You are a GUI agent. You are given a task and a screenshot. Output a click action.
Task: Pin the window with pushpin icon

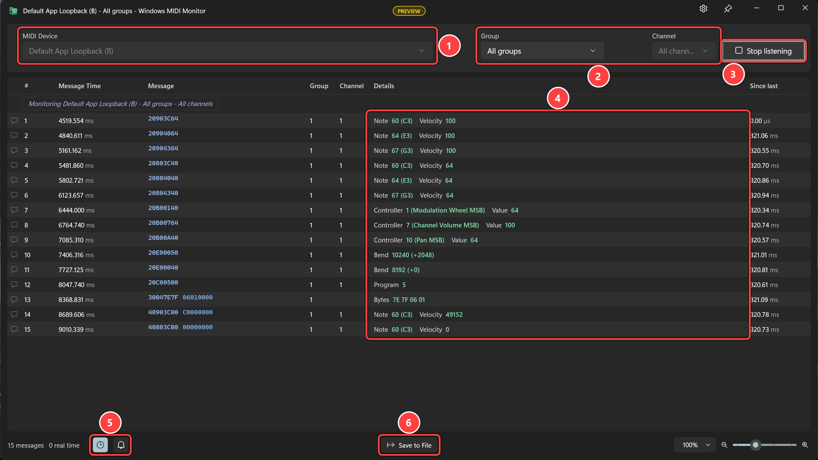tap(728, 9)
